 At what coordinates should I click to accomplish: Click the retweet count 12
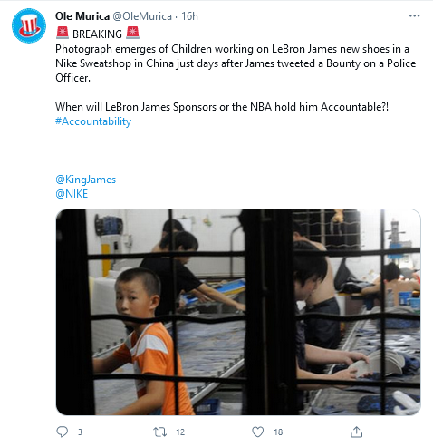tap(180, 432)
